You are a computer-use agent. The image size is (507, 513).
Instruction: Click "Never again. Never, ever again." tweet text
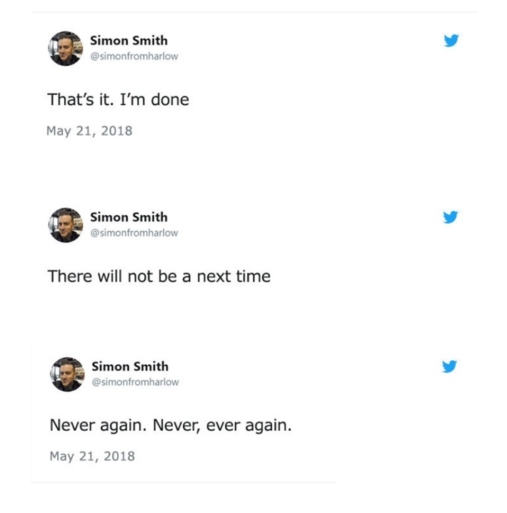click(171, 426)
